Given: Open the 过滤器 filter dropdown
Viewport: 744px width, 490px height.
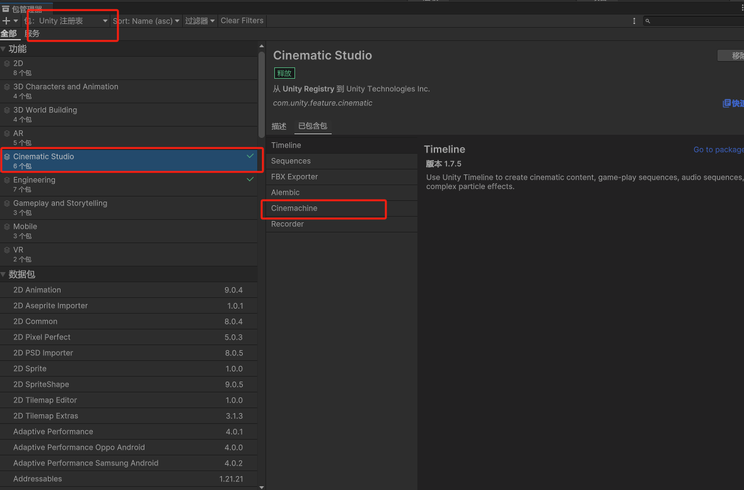Looking at the screenshot, I should click(x=200, y=21).
